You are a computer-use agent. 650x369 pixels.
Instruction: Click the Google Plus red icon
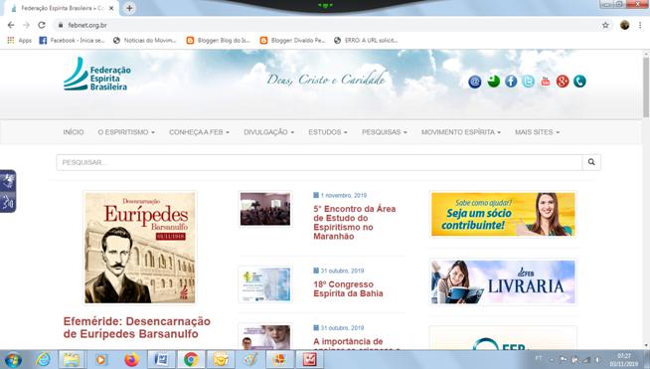tap(563, 82)
